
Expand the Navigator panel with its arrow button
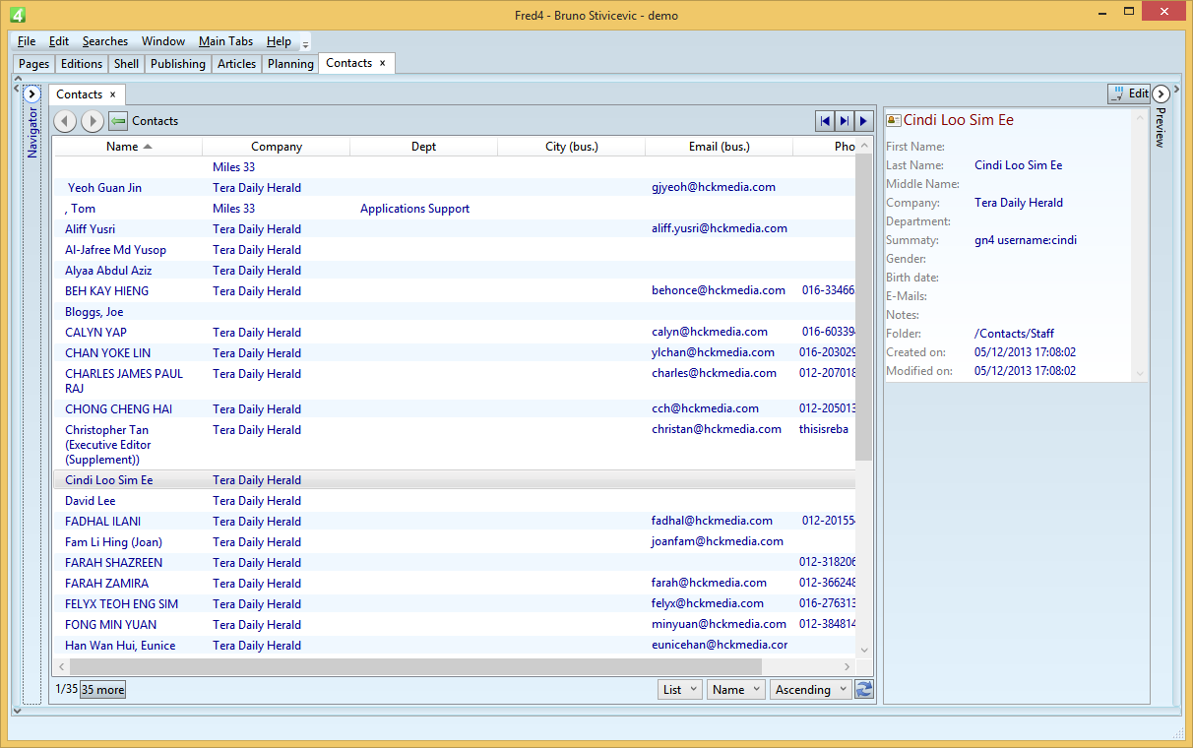(x=31, y=94)
